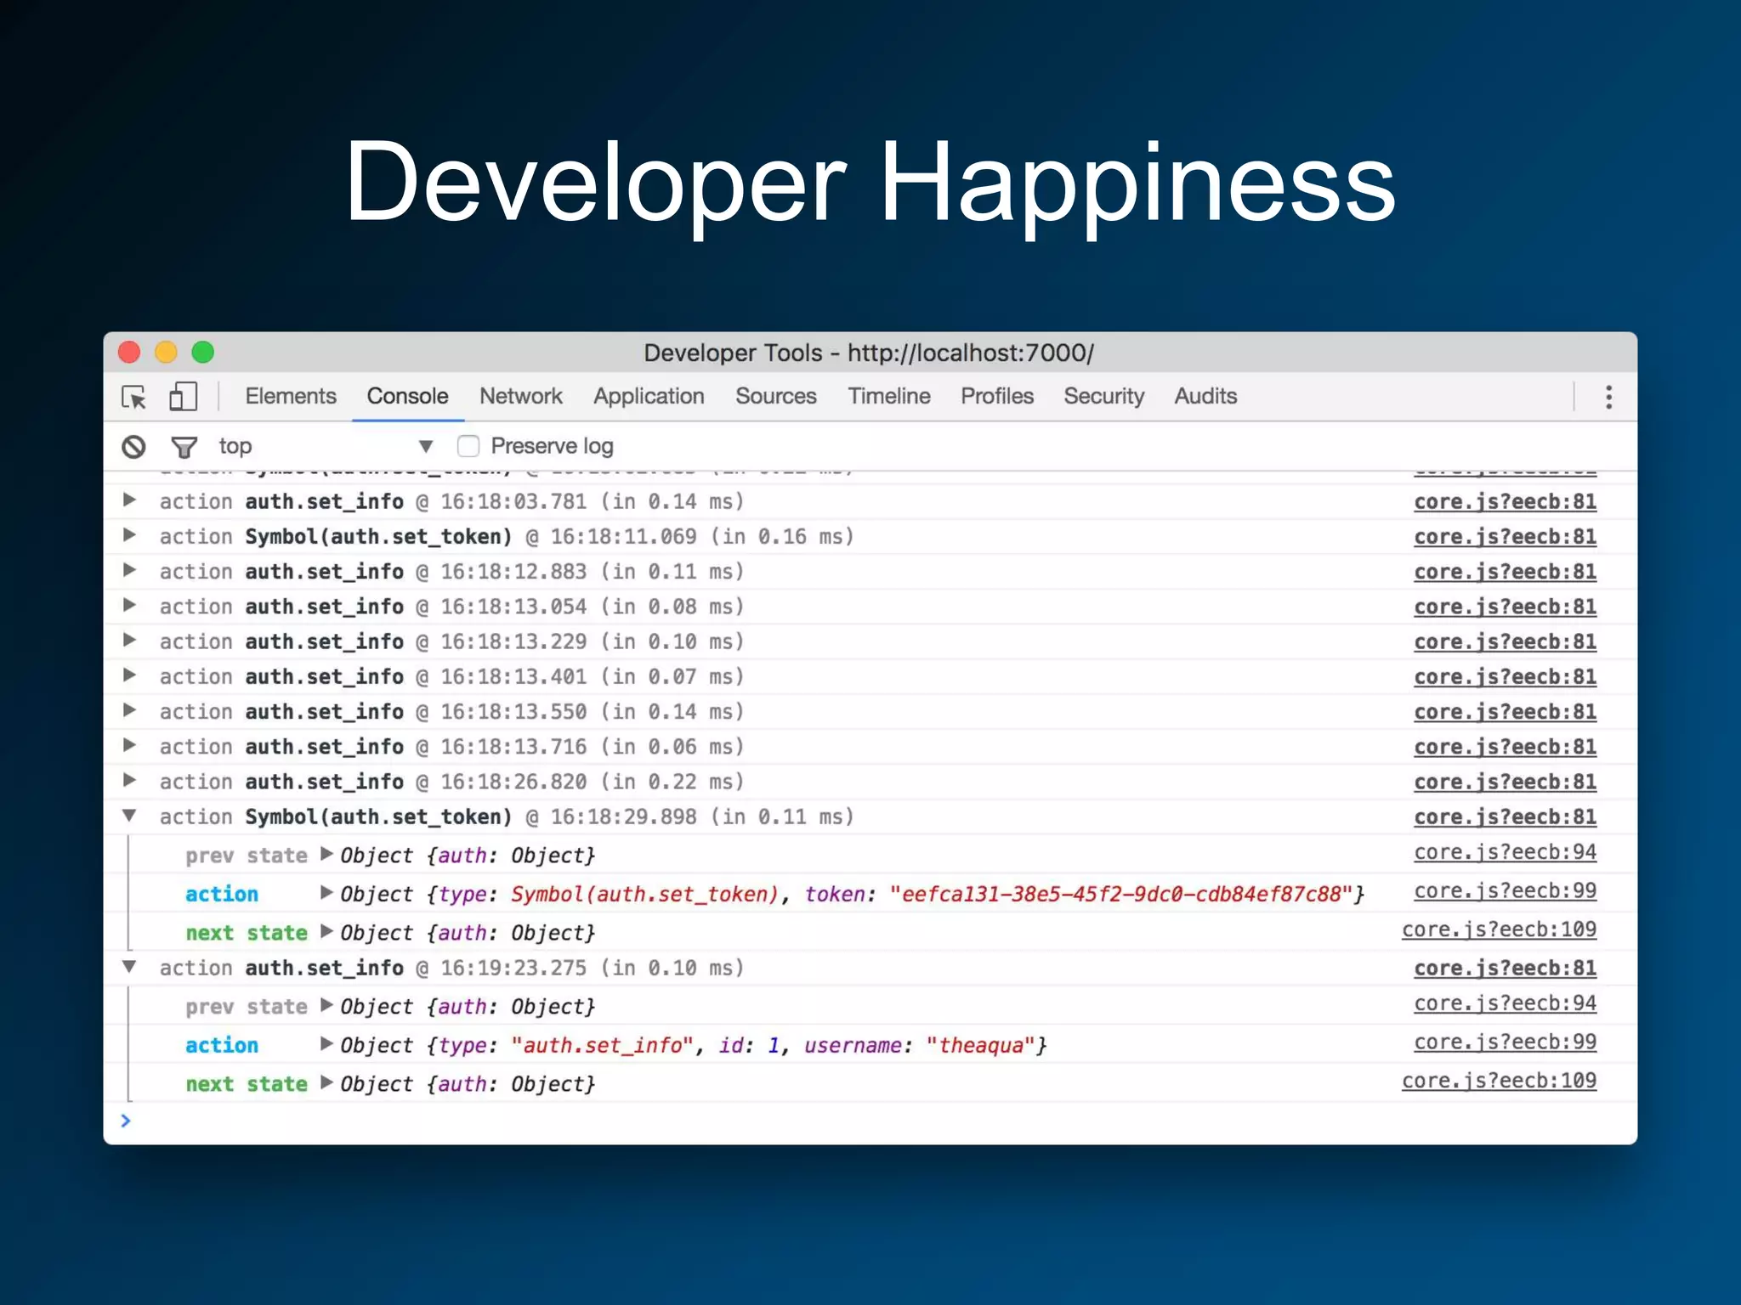Open the Security tab
This screenshot has width=1741, height=1305.
click(1104, 396)
